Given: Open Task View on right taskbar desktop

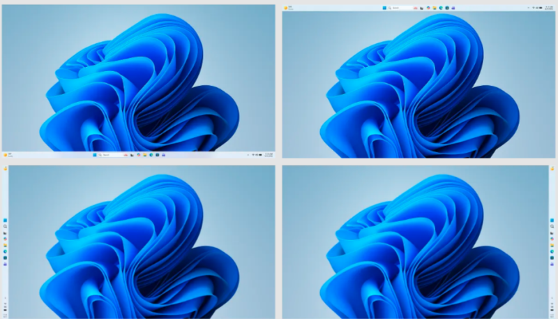Looking at the screenshot, I should [x=552, y=233].
